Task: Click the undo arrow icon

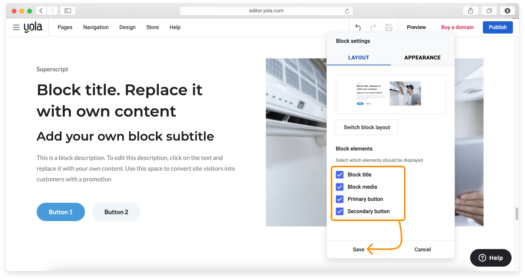Action: 358,27
